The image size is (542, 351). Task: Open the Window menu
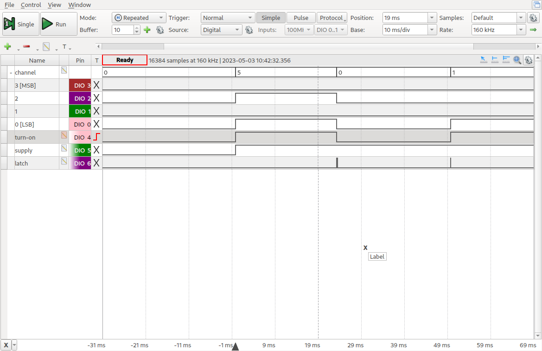(x=79, y=5)
